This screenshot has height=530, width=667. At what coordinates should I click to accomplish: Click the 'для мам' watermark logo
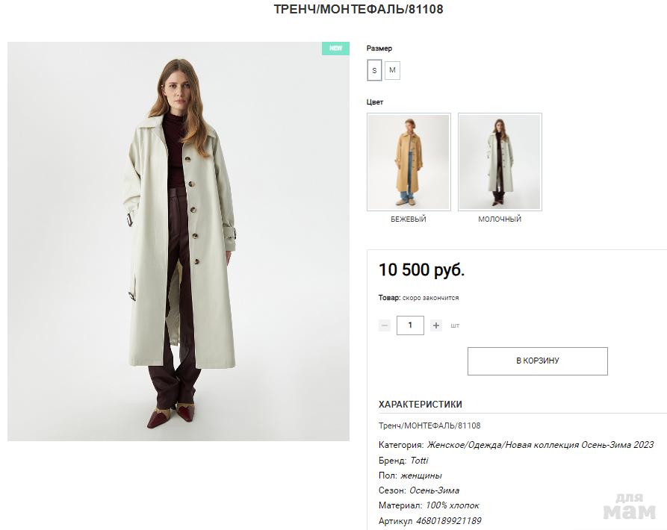pyautogui.click(x=629, y=507)
